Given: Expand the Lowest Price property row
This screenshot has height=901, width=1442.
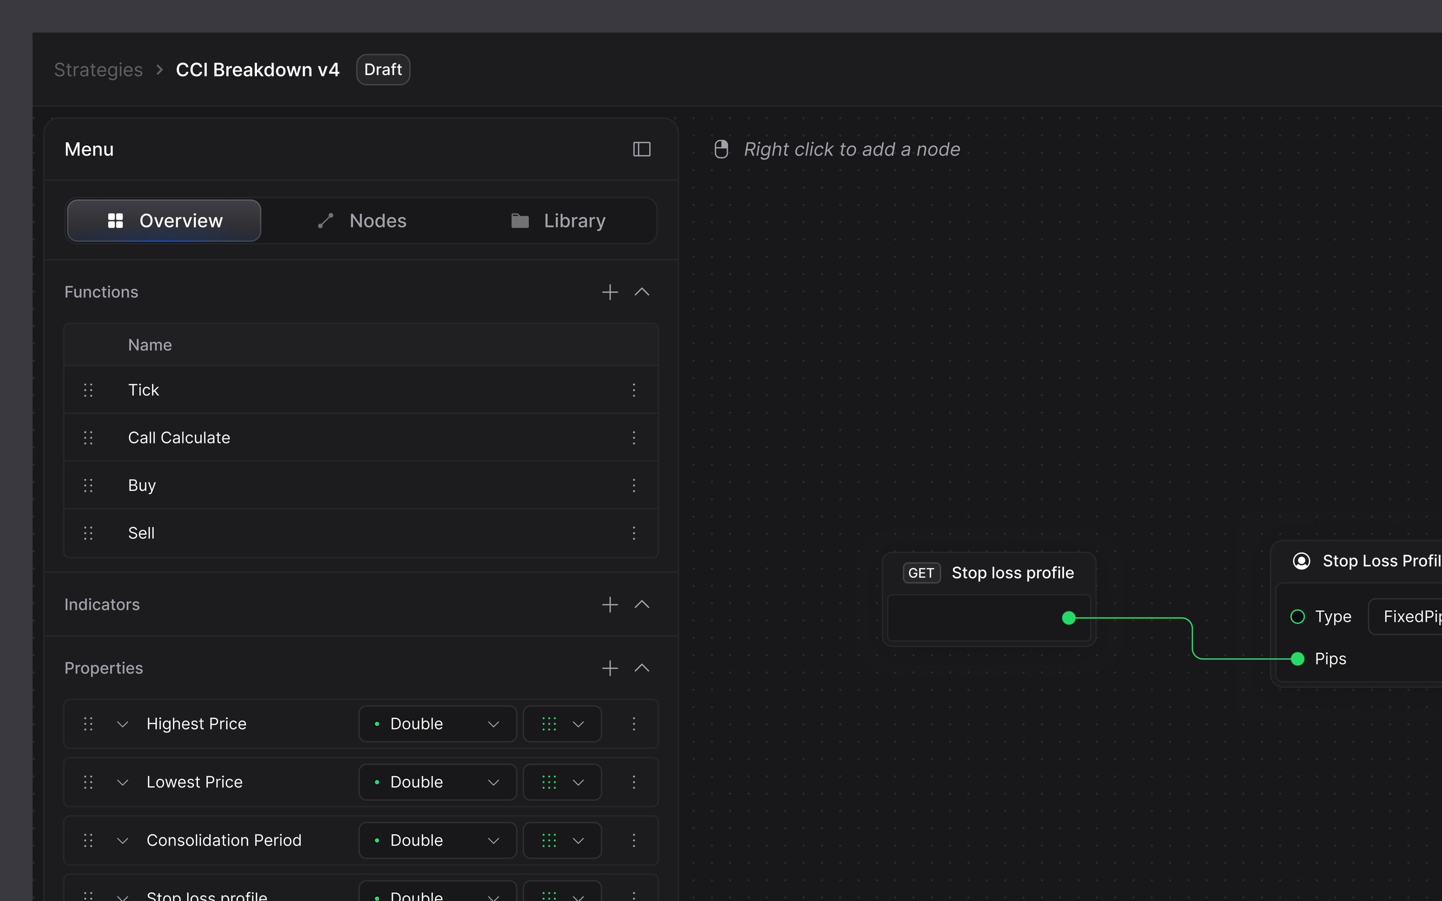Looking at the screenshot, I should 123,782.
